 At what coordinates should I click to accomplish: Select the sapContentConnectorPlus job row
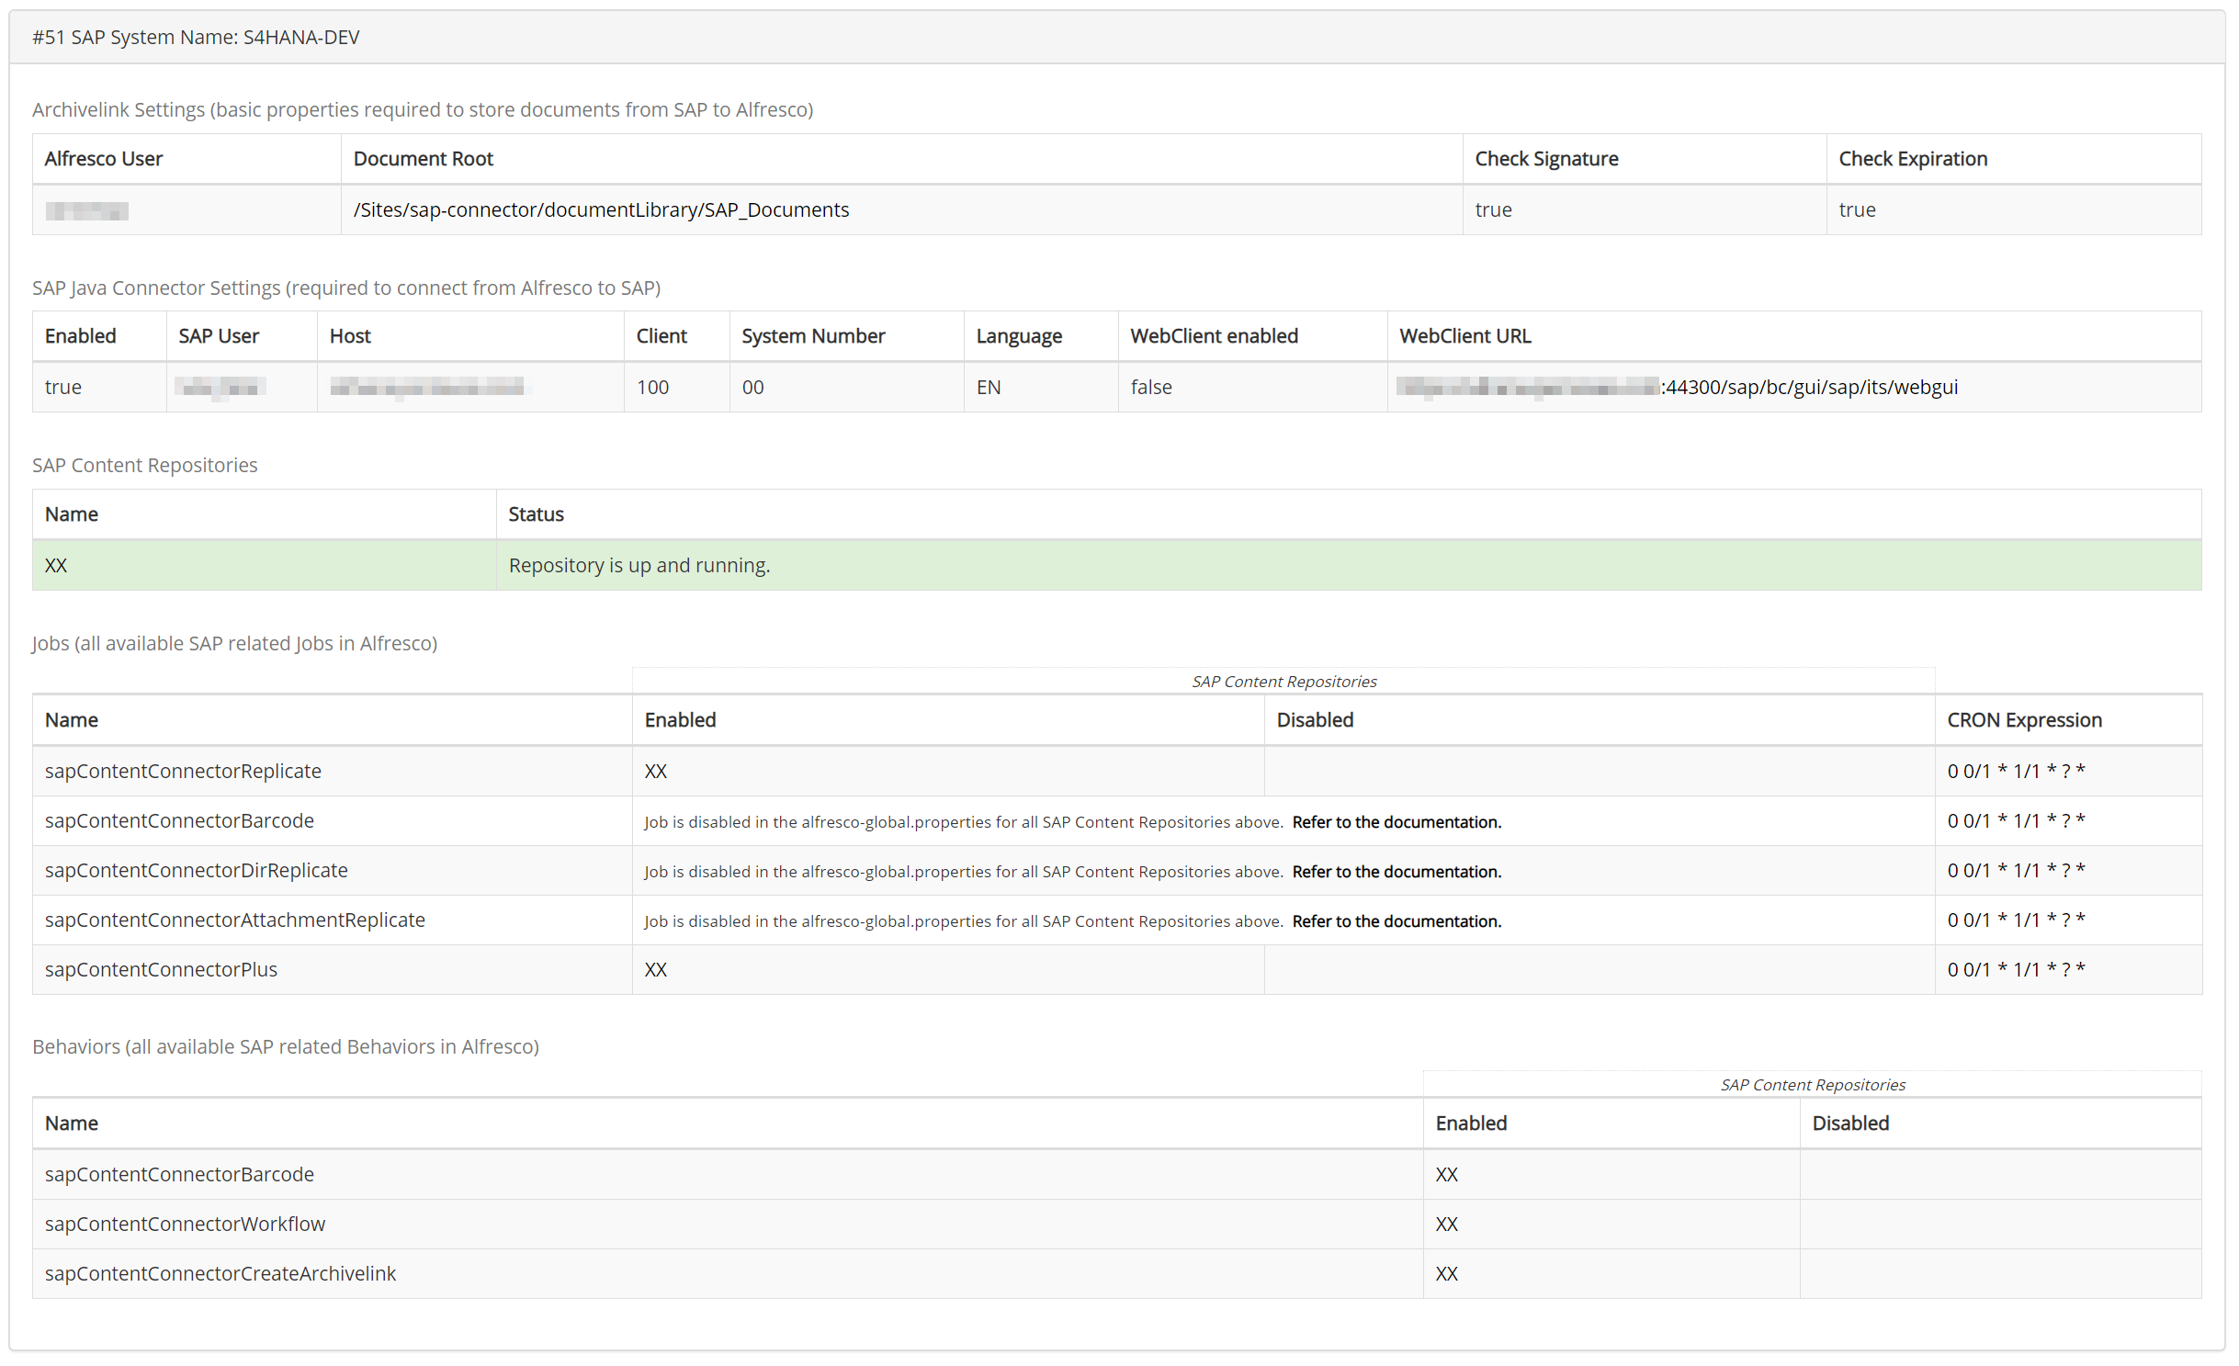click(x=161, y=969)
